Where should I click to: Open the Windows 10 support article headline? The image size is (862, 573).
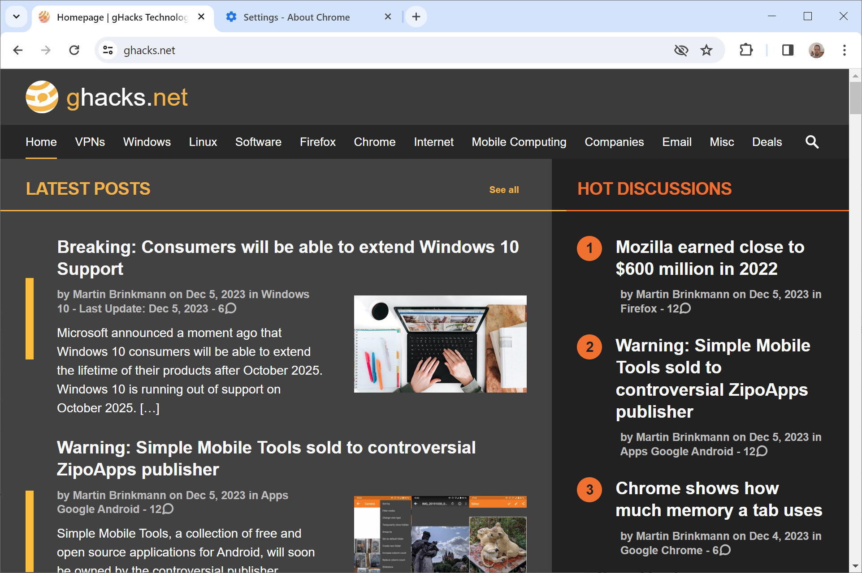pos(288,258)
